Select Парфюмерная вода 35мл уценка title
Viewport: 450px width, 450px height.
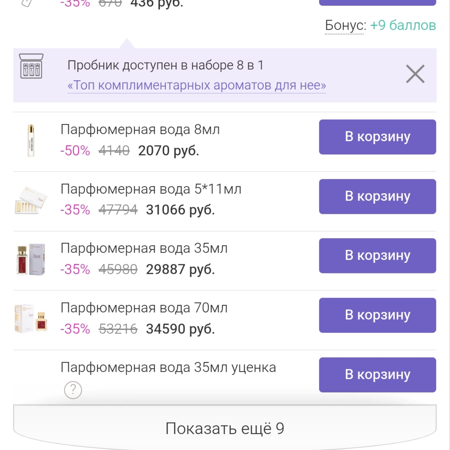coord(168,367)
